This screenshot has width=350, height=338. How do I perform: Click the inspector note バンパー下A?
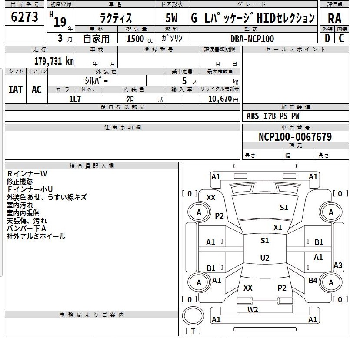[27, 228]
